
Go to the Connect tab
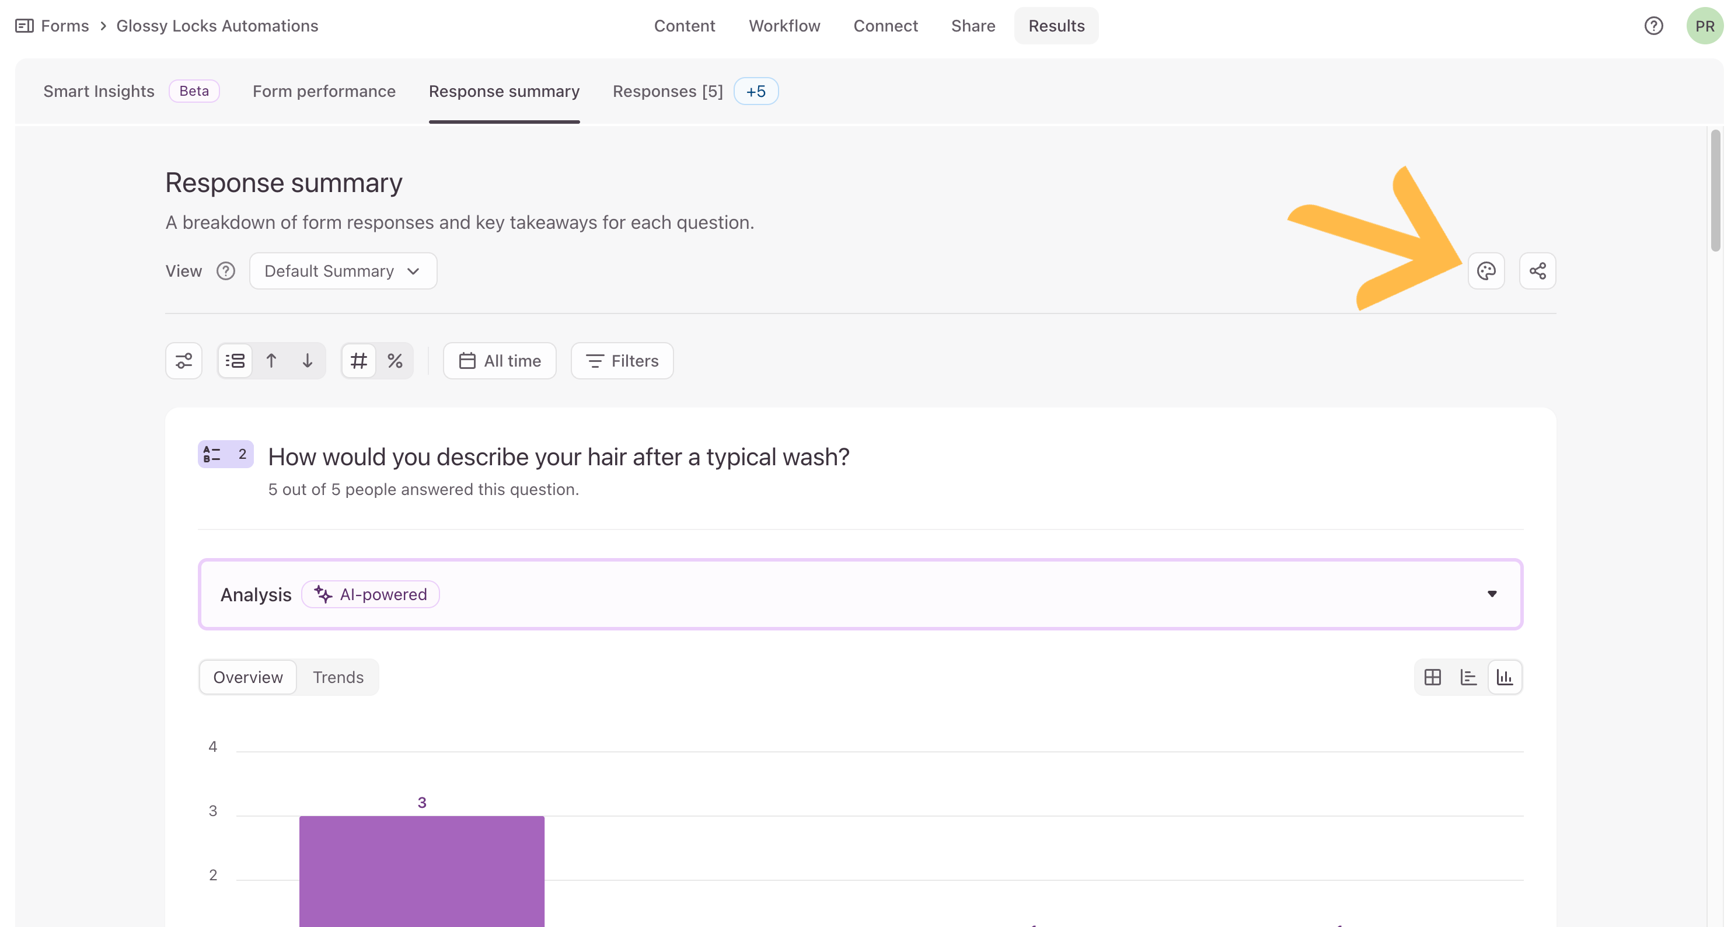coord(886,26)
